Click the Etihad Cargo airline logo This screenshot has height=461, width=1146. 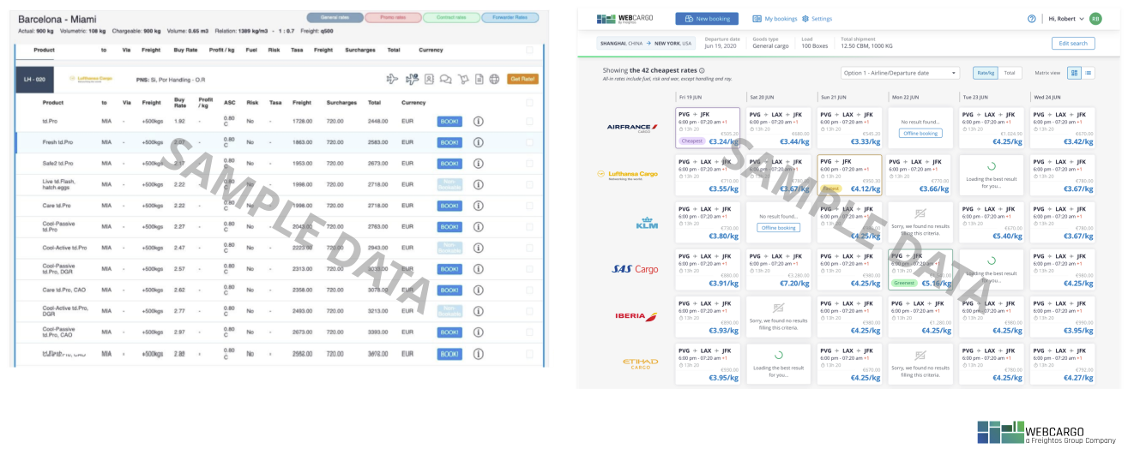640,363
